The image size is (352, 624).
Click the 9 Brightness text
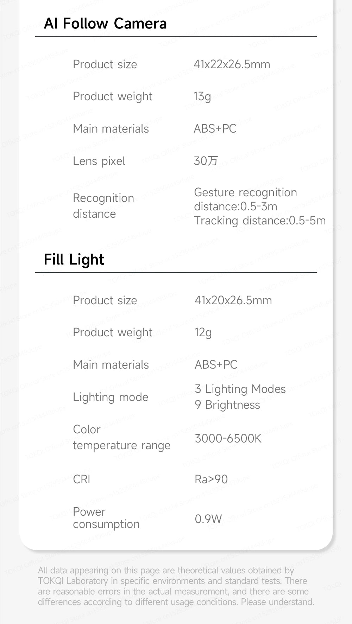tap(227, 405)
